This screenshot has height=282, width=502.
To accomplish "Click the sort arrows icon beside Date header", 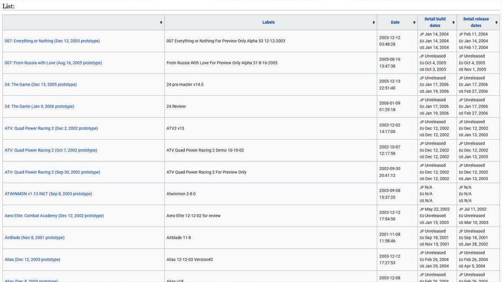I will coord(414,23).
